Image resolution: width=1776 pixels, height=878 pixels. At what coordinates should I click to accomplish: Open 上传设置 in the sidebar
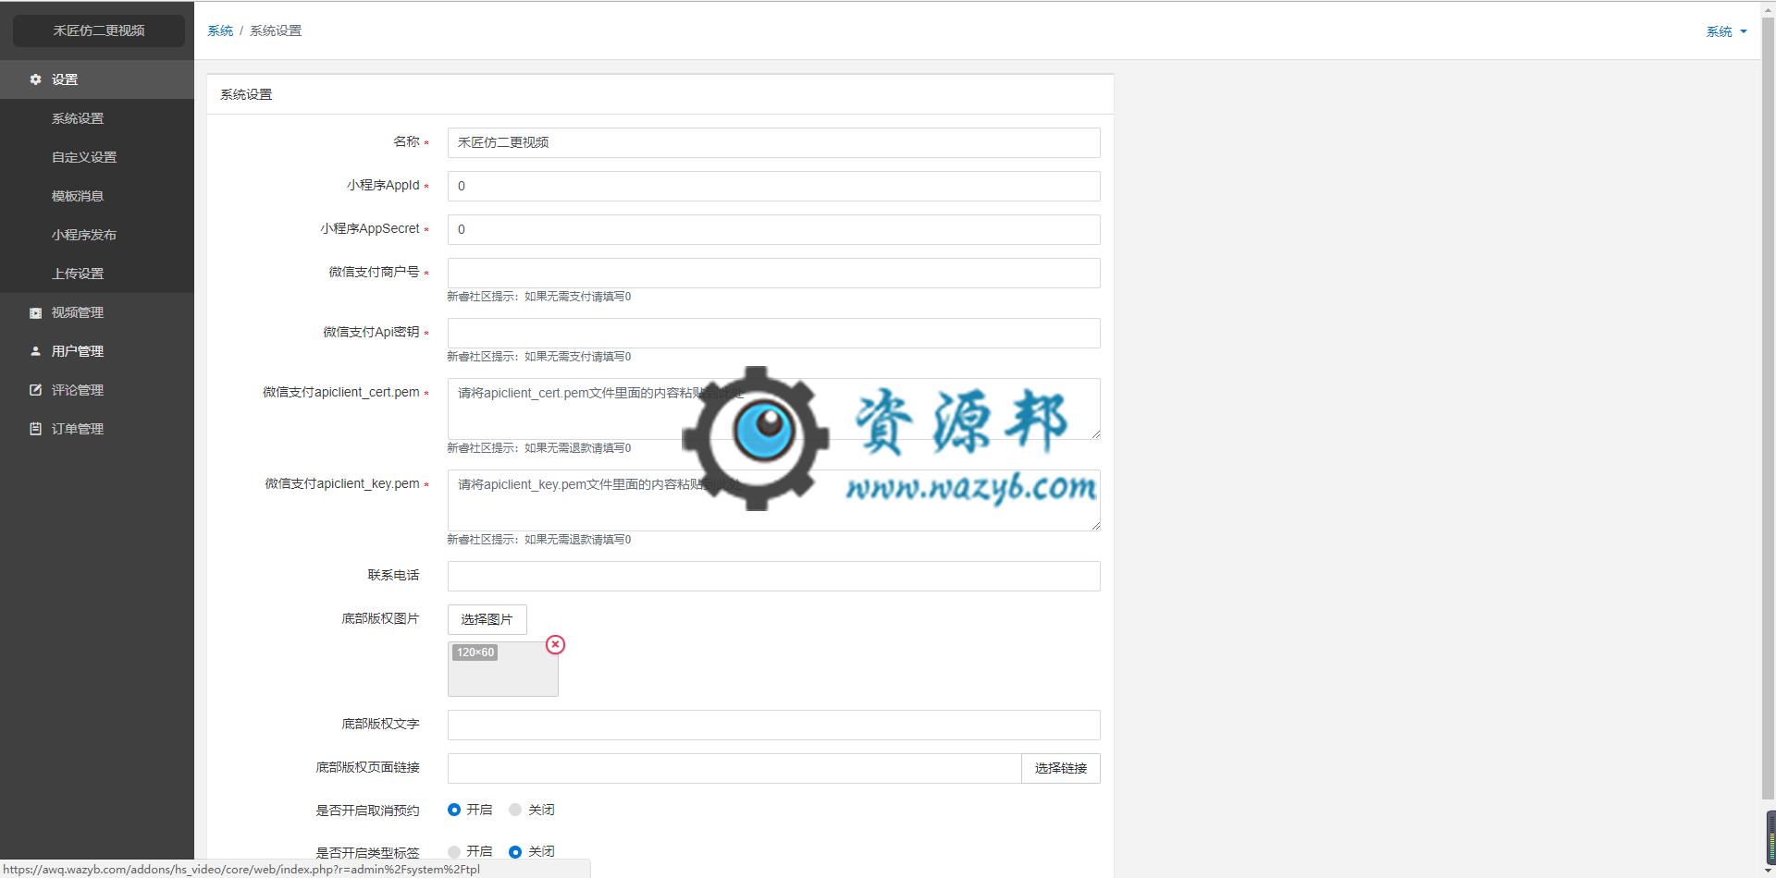[x=97, y=274]
